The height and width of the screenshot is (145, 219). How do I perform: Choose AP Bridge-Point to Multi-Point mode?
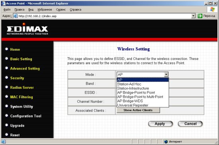pyautogui.click(x=143, y=97)
